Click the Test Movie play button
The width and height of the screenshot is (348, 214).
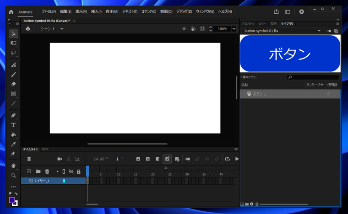point(301,11)
